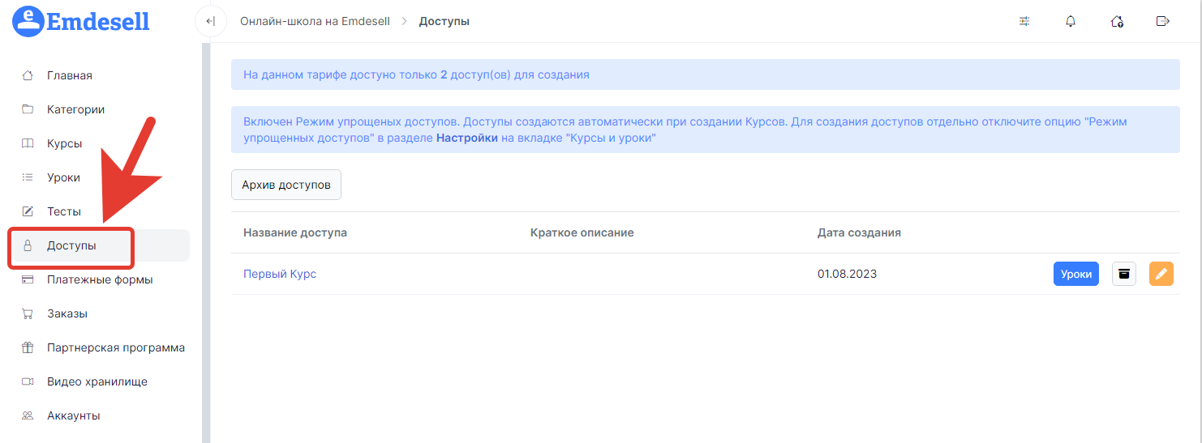This screenshot has width=1202, height=443.
Task: Click the date 01.08.2023
Action: click(x=847, y=274)
